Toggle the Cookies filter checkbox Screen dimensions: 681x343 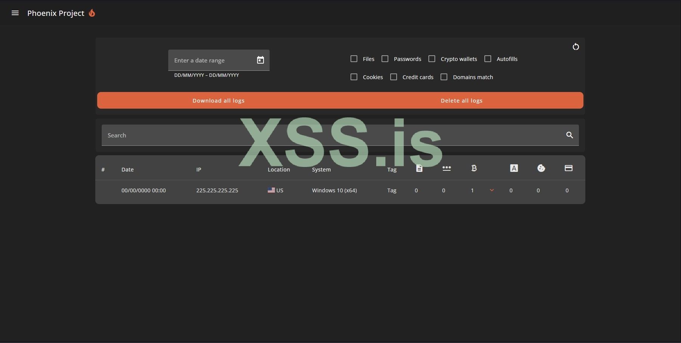pos(354,77)
